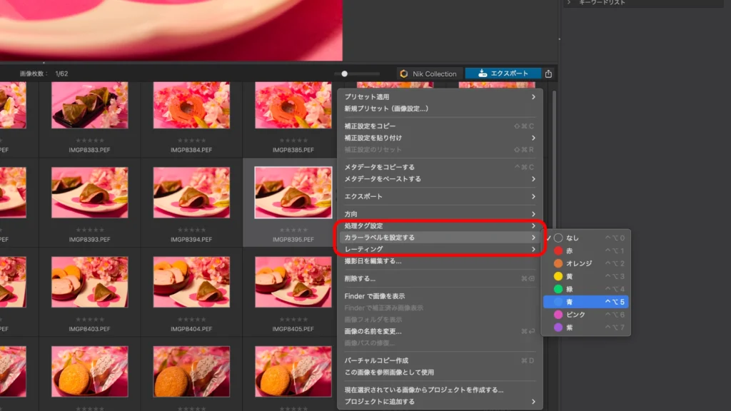Click the Nik Collection plugin icon
The image size is (731, 411).
point(404,73)
